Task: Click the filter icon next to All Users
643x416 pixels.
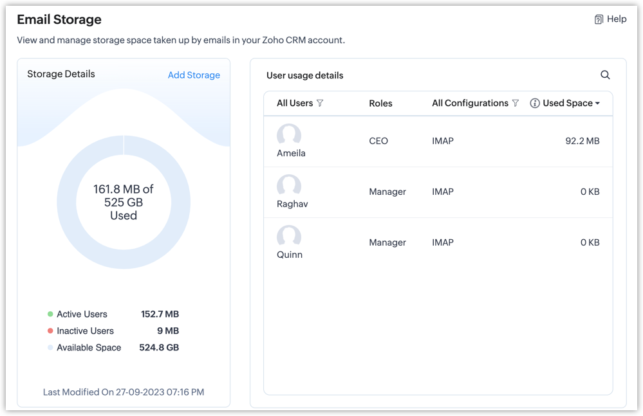Action: pyautogui.click(x=320, y=104)
